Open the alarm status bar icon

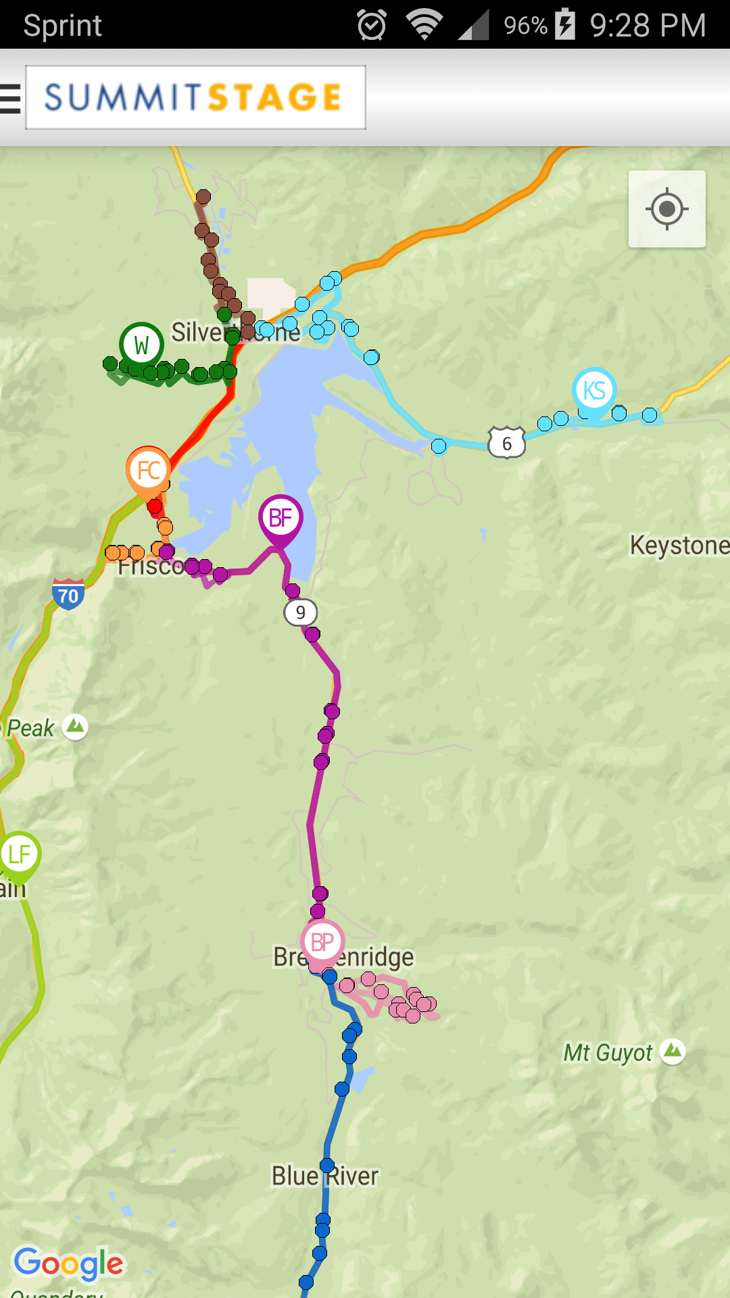372,25
